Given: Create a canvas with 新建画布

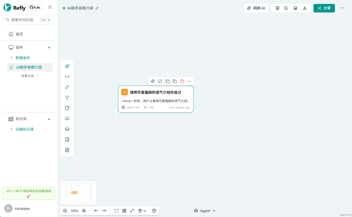Looking at the screenshot, I should pyautogui.click(x=20, y=58).
